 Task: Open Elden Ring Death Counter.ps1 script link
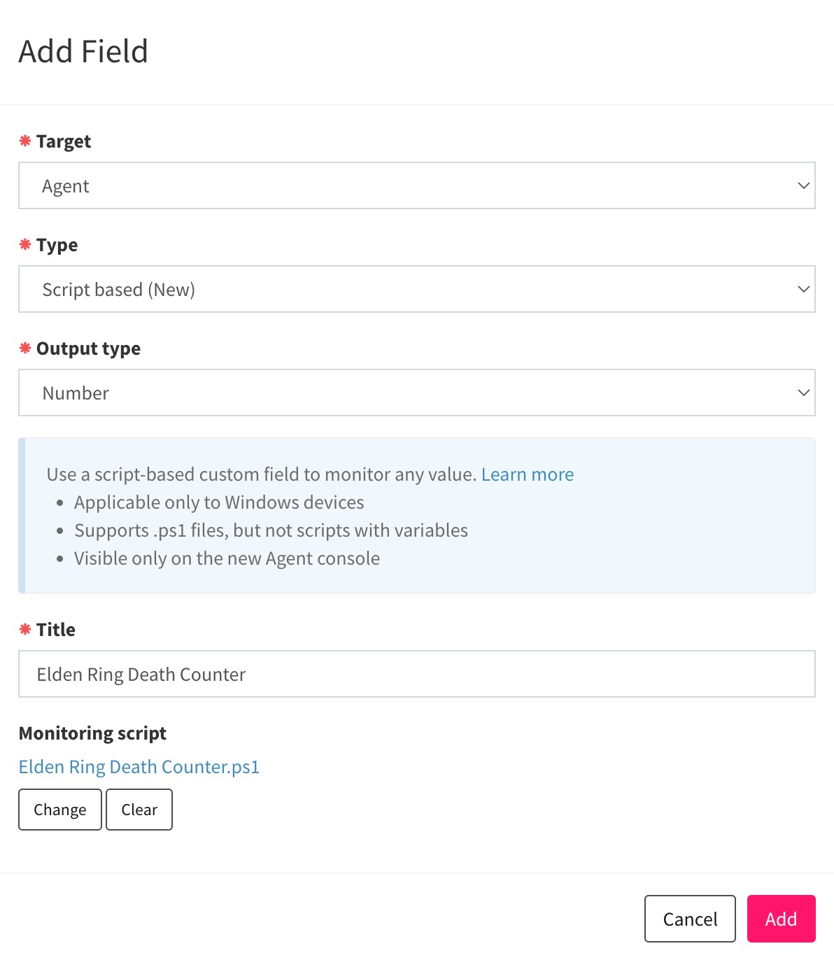point(139,767)
